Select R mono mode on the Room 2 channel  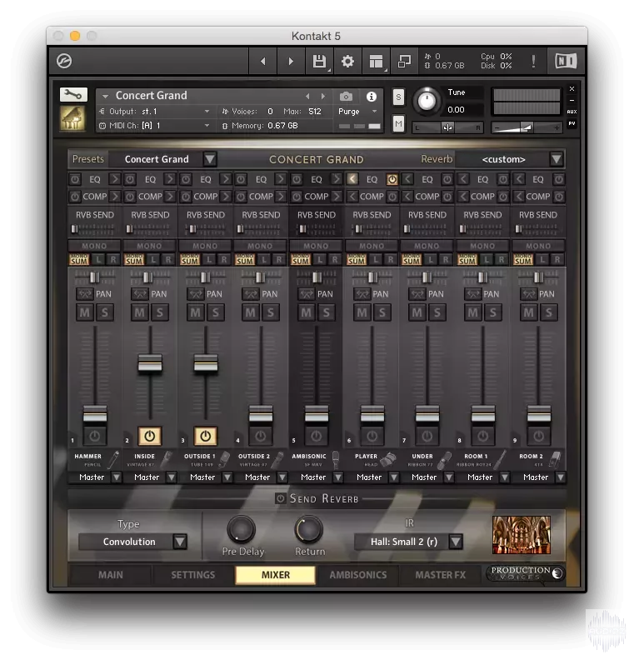point(557,260)
